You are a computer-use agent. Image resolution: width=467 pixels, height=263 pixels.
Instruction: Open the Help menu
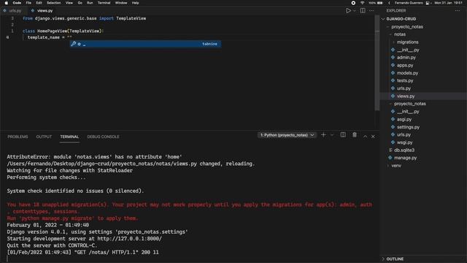click(x=135, y=3)
